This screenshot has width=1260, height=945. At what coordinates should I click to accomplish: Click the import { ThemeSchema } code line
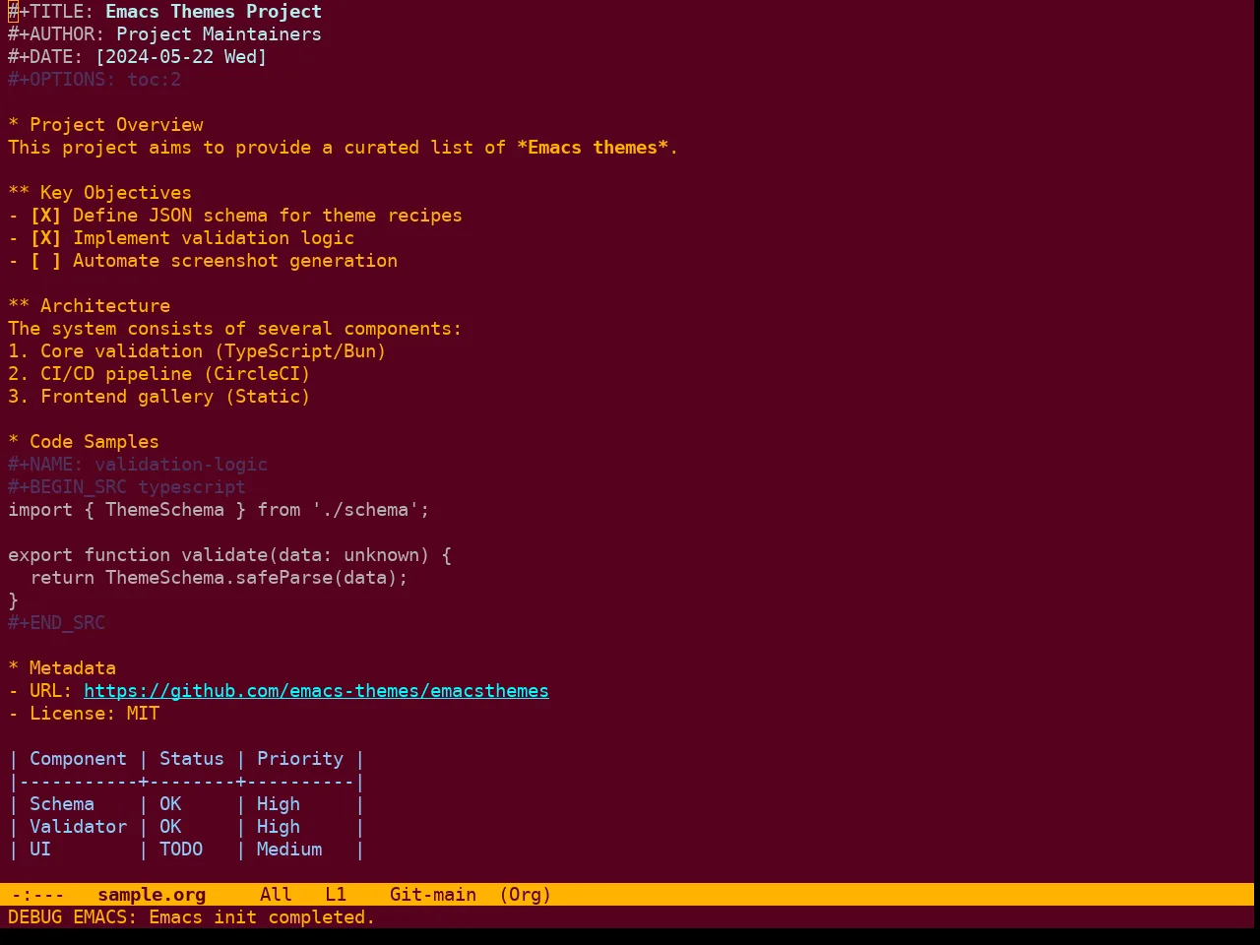pos(219,510)
